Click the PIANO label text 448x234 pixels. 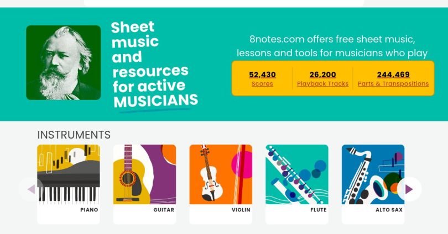[89, 210]
